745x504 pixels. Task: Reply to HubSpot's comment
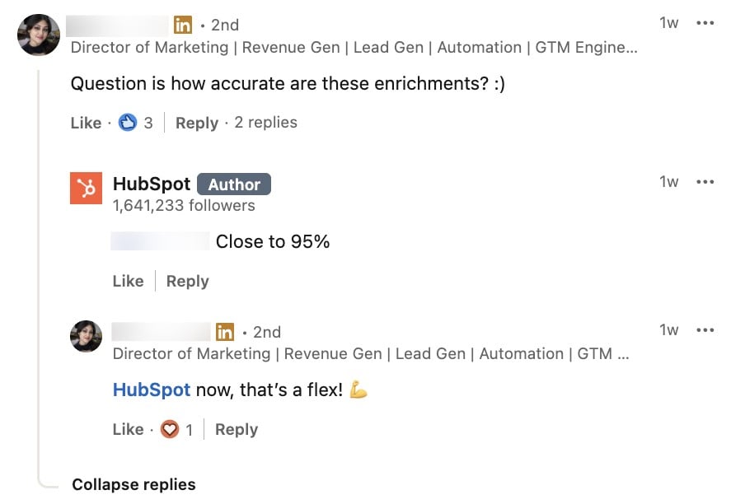click(x=187, y=281)
